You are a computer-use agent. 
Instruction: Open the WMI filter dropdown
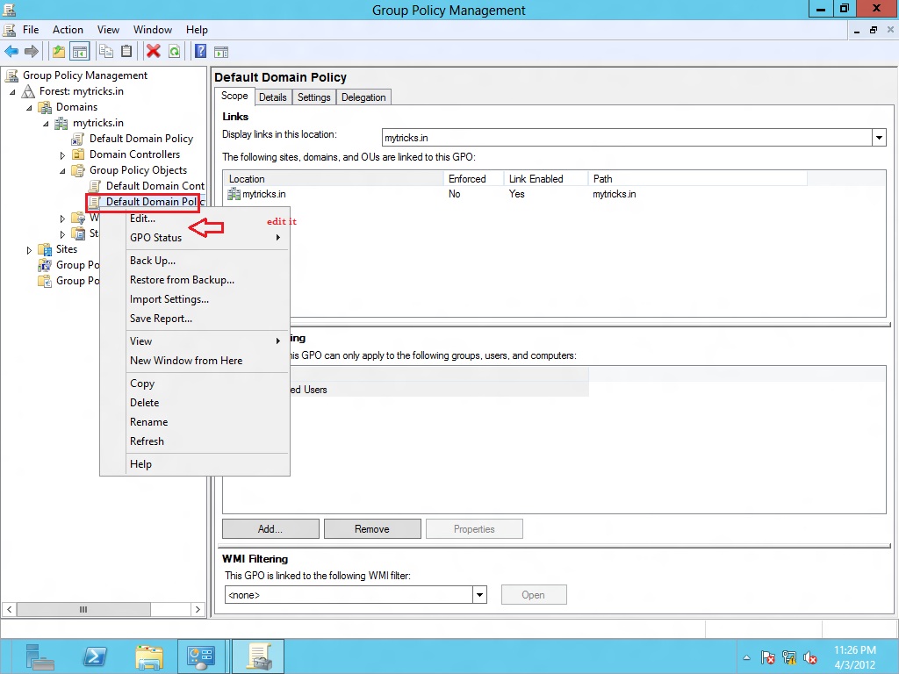point(480,595)
